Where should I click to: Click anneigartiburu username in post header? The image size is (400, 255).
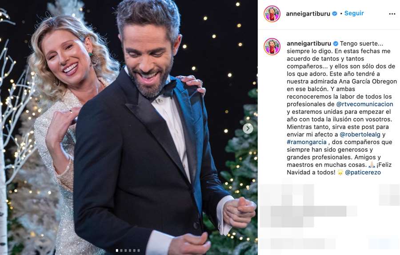pyautogui.click(x=308, y=14)
